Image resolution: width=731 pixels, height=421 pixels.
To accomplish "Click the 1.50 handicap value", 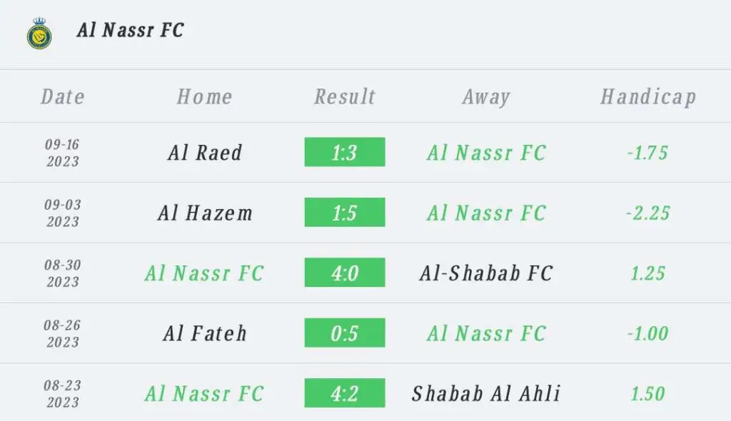I will pyautogui.click(x=648, y=394).
